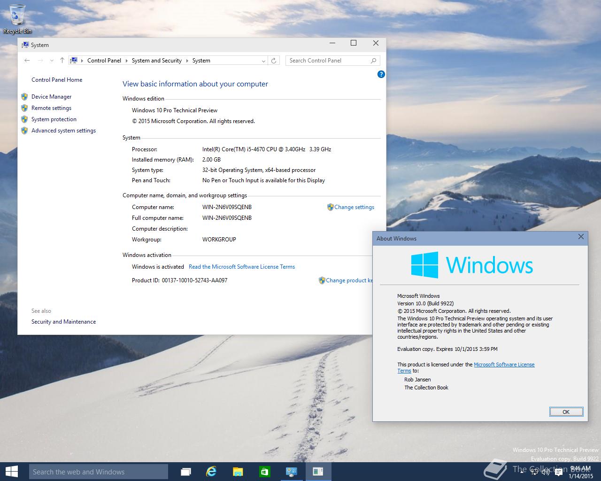Open the Recycle Bin desktop icon
Screen dimensions: 601x481
click(17, 19)
